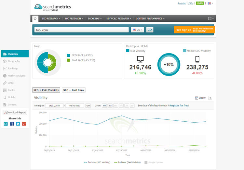The image size is (244, 170).
Task: Toggle fool.com SEO Visibility legend series
Action: tap(97, 163)
